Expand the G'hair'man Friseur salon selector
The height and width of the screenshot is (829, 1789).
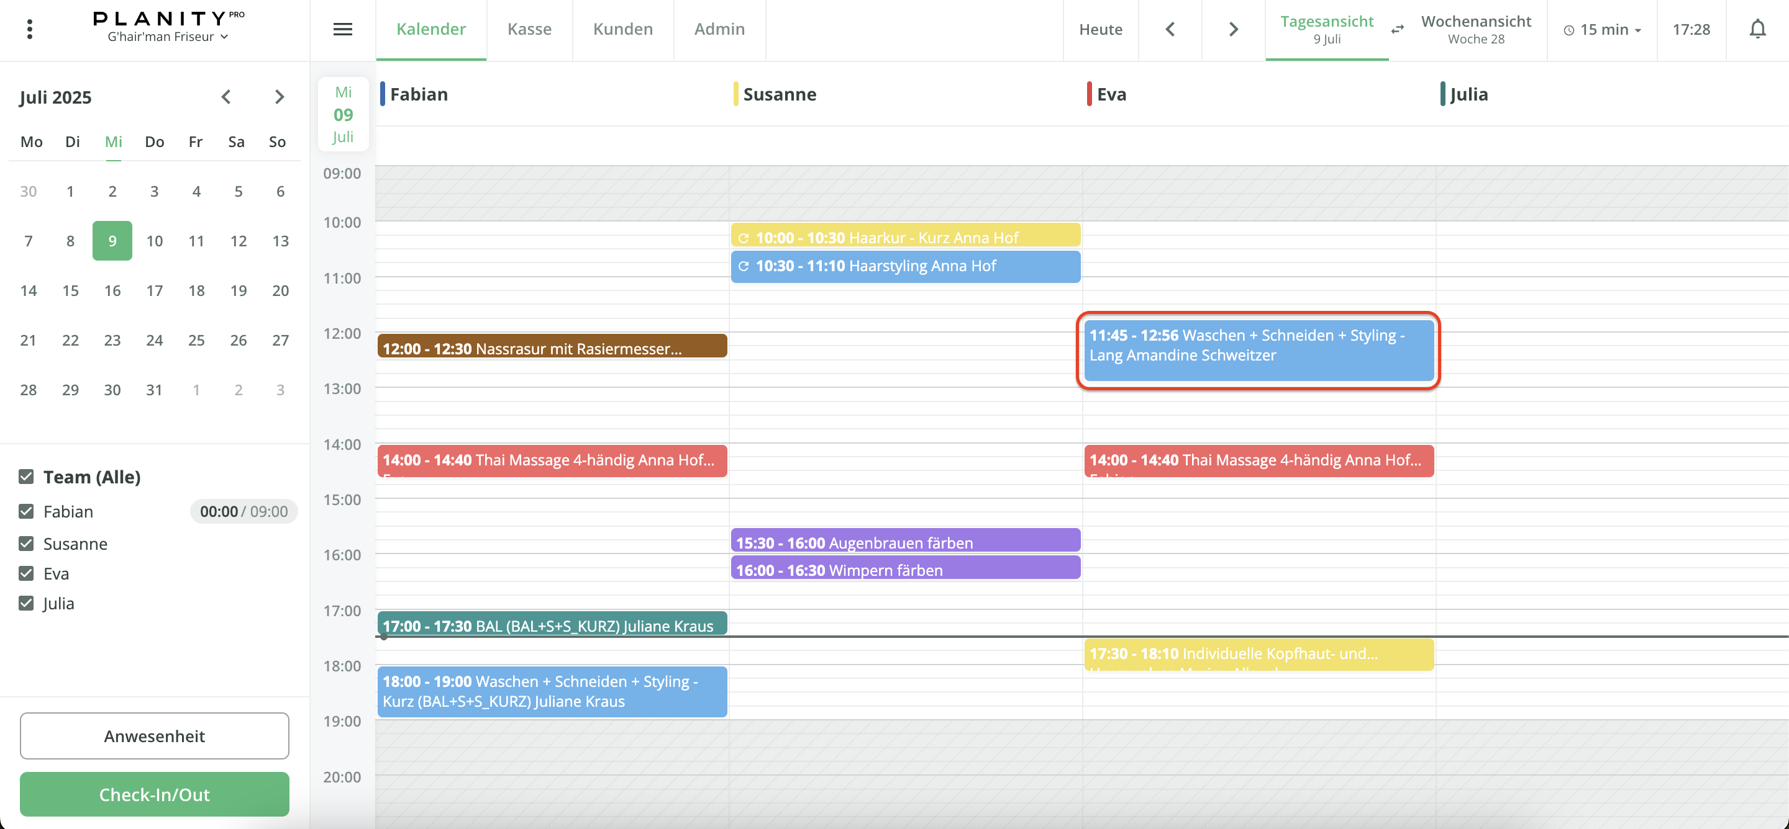167,37
